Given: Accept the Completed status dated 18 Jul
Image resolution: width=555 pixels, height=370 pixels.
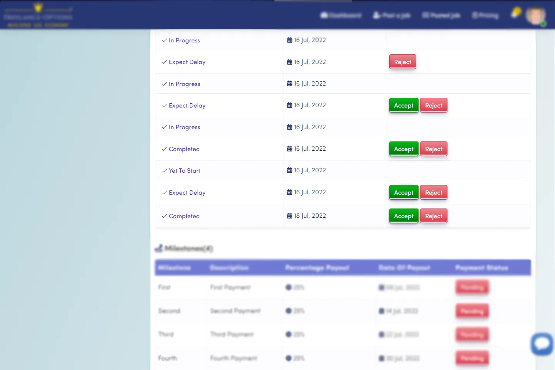Looking at the screenshot, I should click(x=404, y=216).
